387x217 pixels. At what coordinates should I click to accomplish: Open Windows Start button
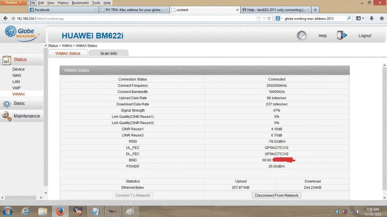click(7, 211)
